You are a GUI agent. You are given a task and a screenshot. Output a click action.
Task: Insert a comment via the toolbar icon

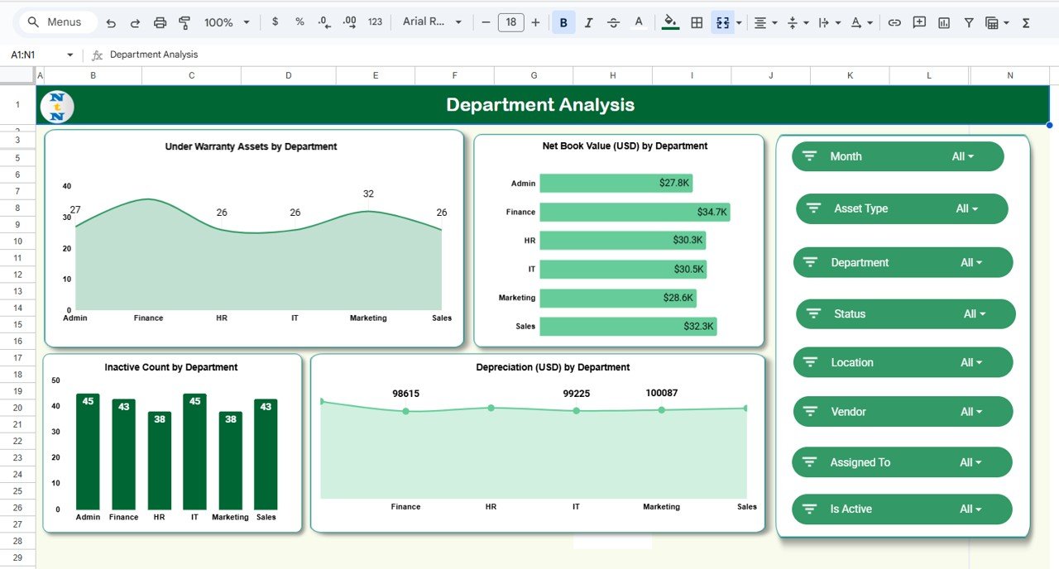click(x=918, y=22)
